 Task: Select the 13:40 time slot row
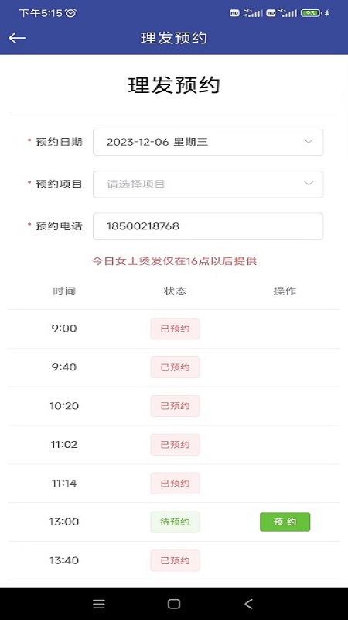[174, 560]
